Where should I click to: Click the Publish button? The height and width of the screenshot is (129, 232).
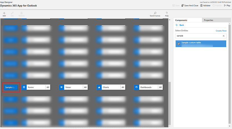217,5
